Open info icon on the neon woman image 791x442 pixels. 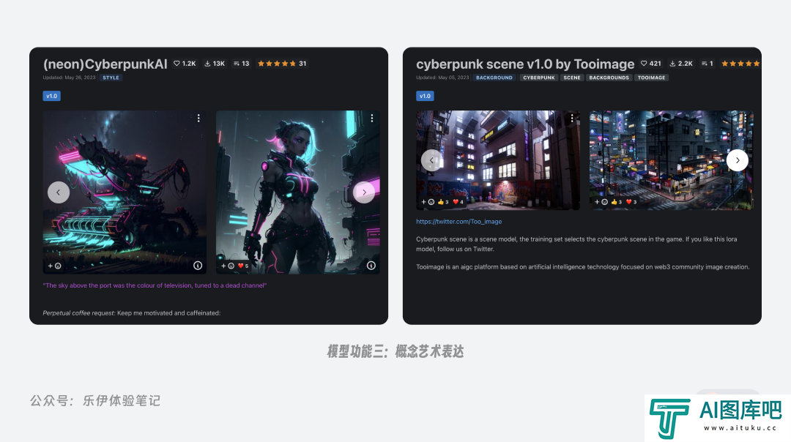click(371, 266)
